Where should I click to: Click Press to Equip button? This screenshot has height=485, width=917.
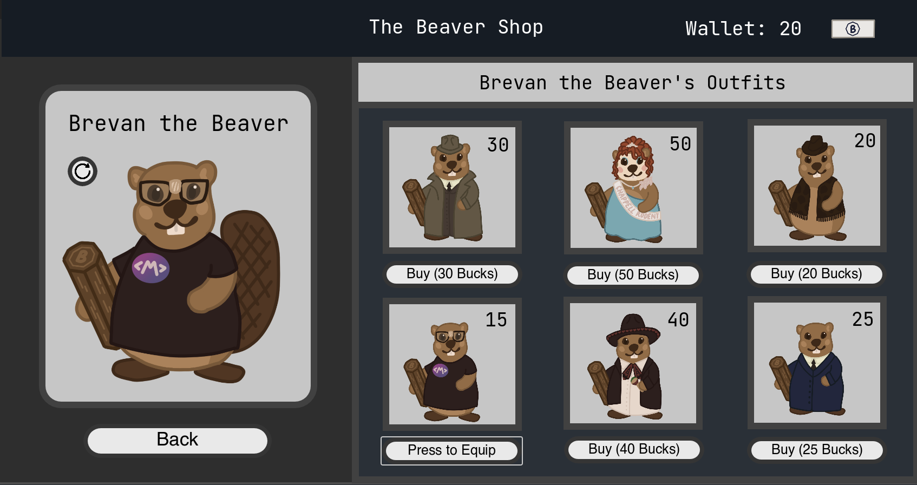click(451, 450)
